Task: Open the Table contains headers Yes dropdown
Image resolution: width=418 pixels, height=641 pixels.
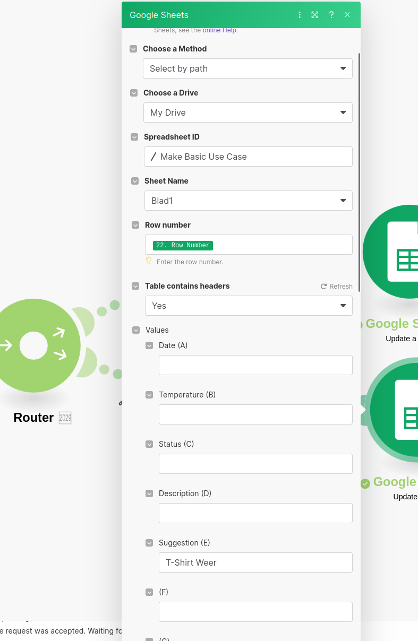Action: coord(249,306)
